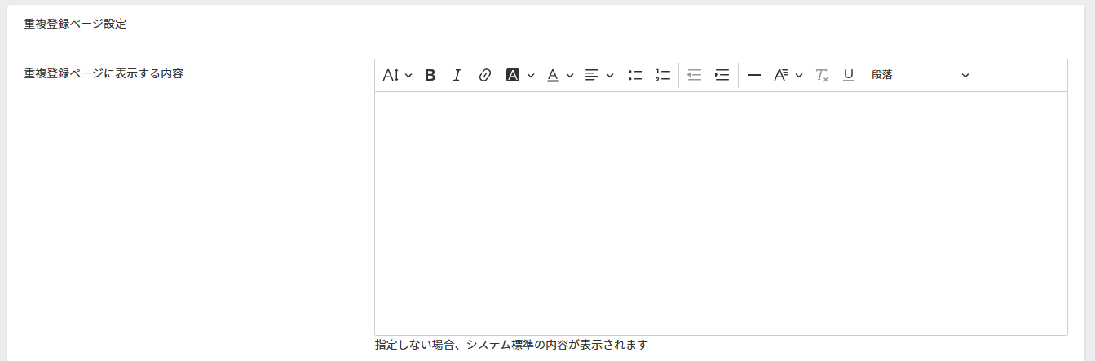Increase indent of the paragraph
This screenshot has height=361, width=1095.
[722, 75]
